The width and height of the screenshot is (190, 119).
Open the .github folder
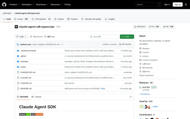point(23,56)
